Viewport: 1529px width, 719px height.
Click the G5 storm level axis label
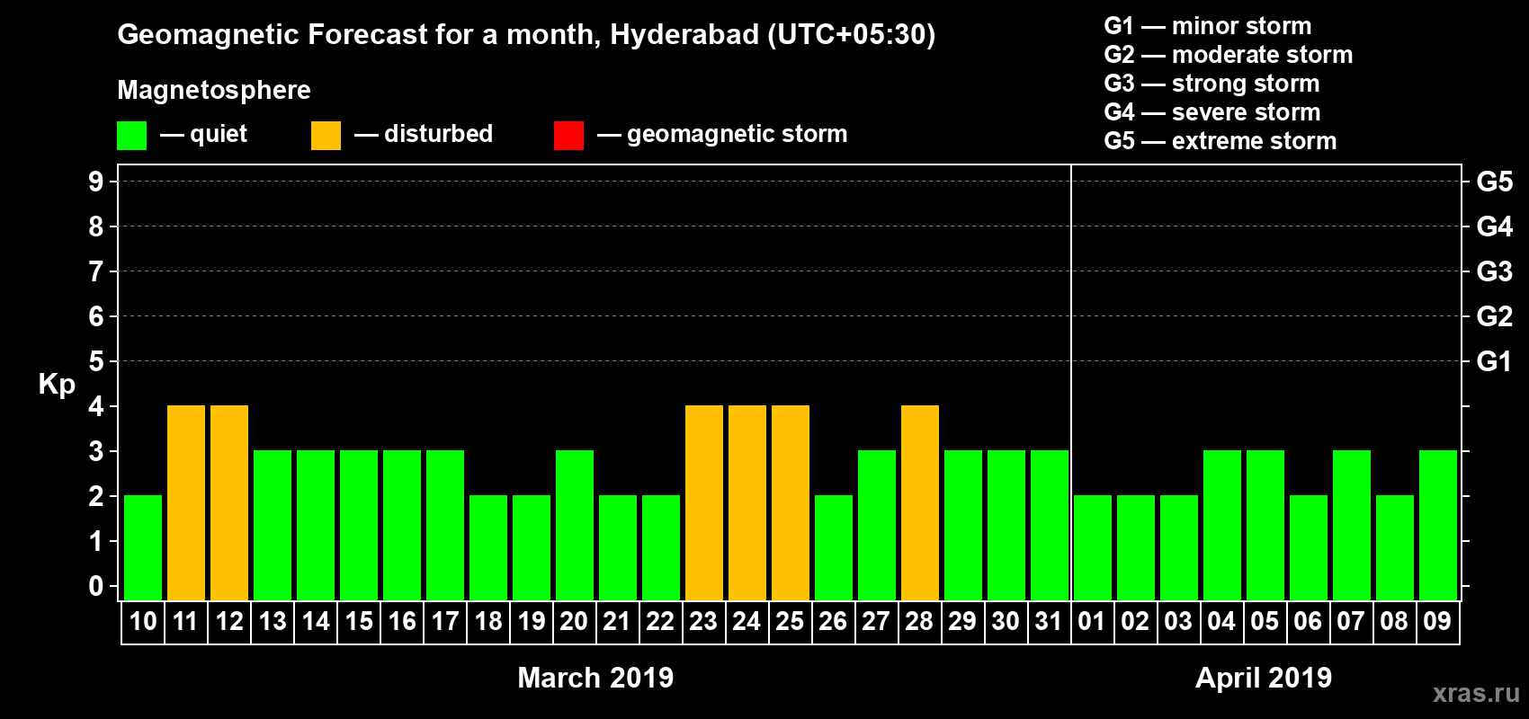pyautogui.click(x=1494, y=182)
